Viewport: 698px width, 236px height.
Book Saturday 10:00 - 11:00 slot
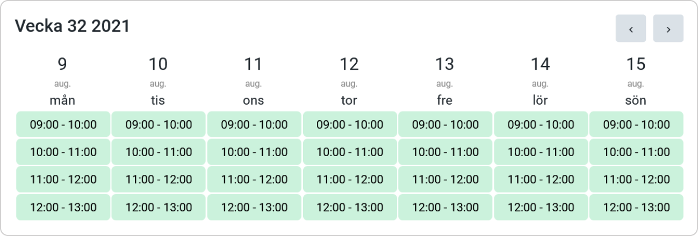[541, 152]
